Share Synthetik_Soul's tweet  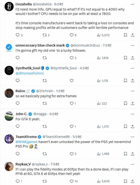(132, 80)
